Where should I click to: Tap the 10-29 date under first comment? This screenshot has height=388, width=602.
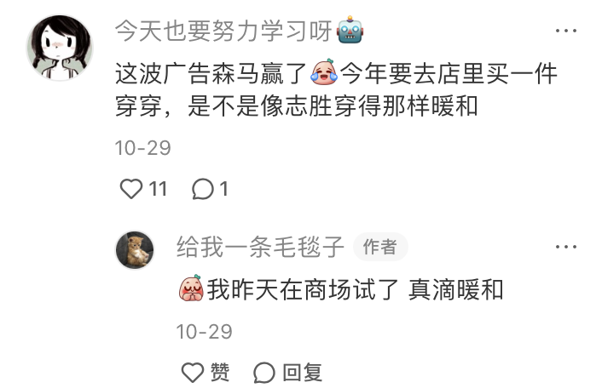142,148
